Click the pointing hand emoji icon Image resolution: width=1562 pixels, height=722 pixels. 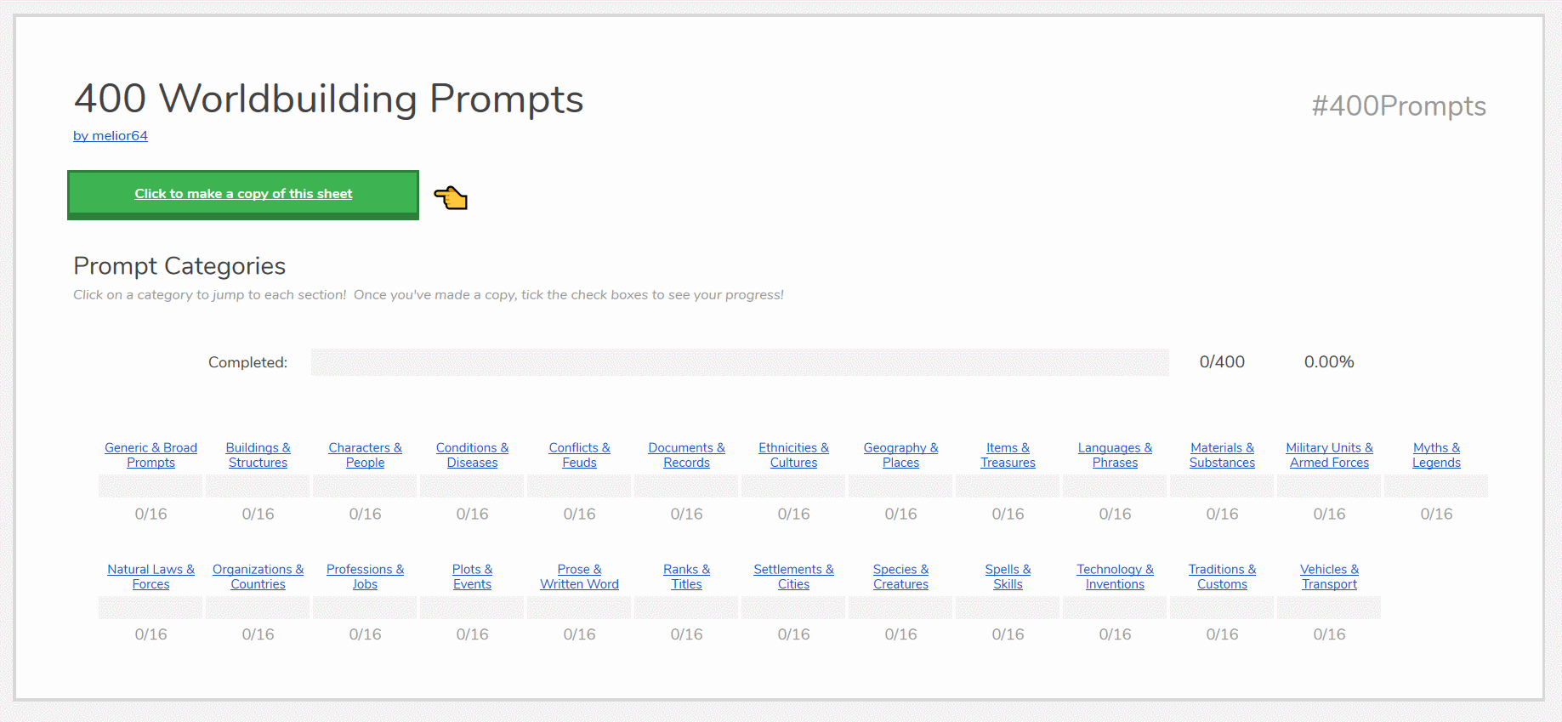click(451, 197)
